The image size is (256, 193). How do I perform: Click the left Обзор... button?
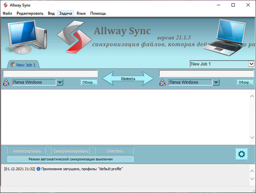tap(89, 82)
